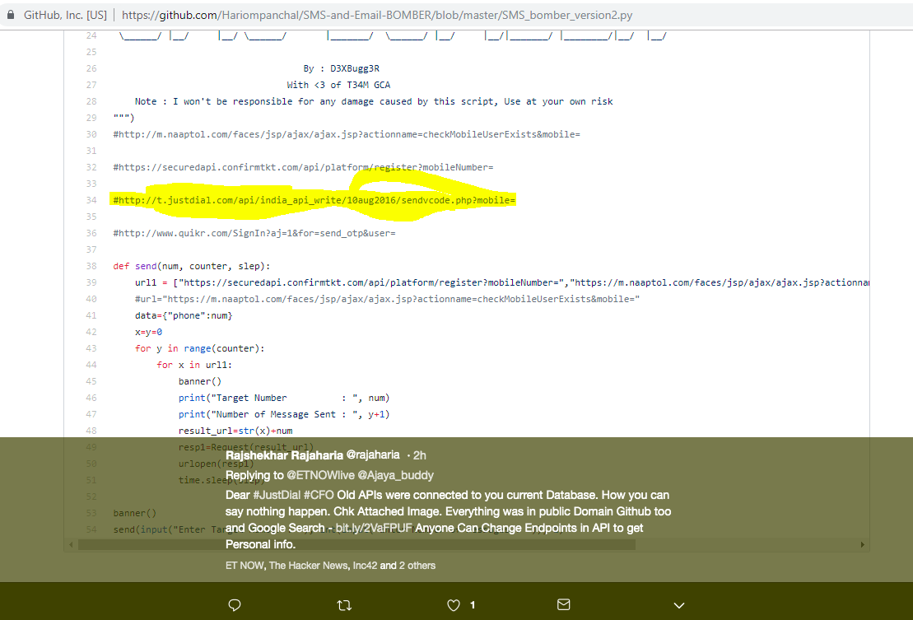Click the 2h tweet timestamp
Screen dimensions: 913x620
[x=419, y=455]
